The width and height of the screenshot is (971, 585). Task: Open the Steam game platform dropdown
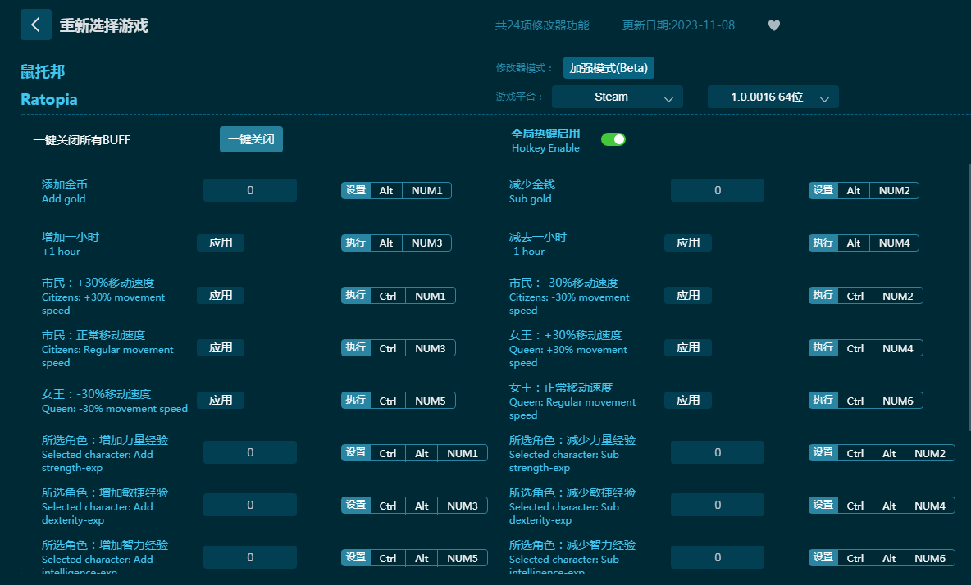click(x=617, y=97)
